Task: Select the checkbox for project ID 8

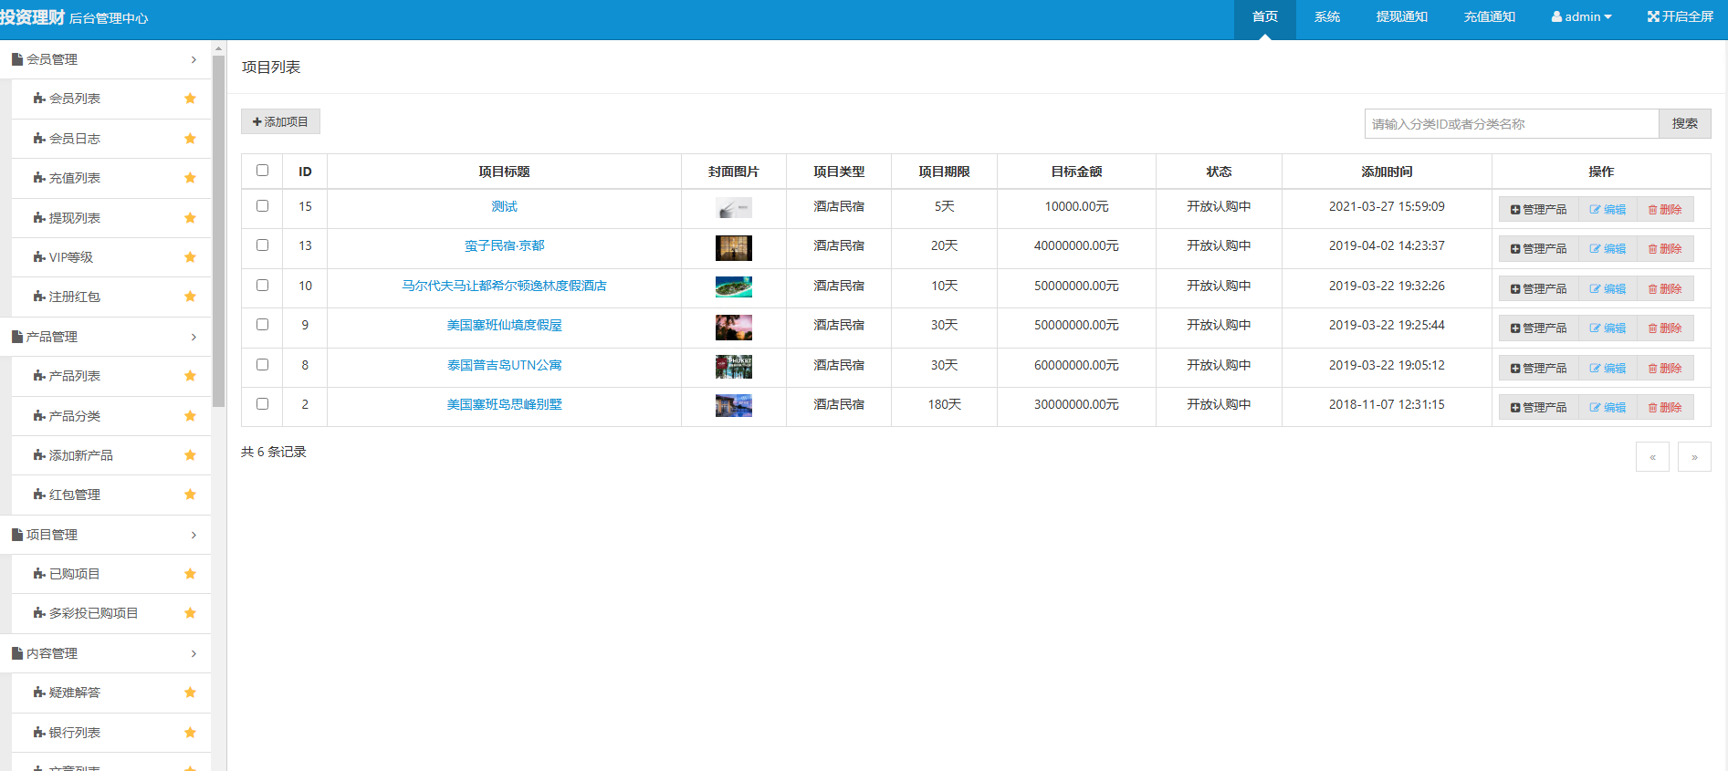Action: [263, 365]
